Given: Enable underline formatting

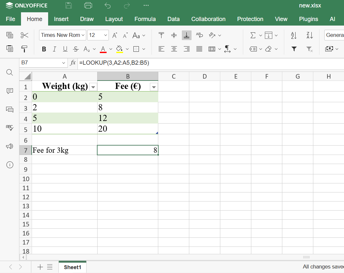Looking at the screenshot, I should pos(65,49).
